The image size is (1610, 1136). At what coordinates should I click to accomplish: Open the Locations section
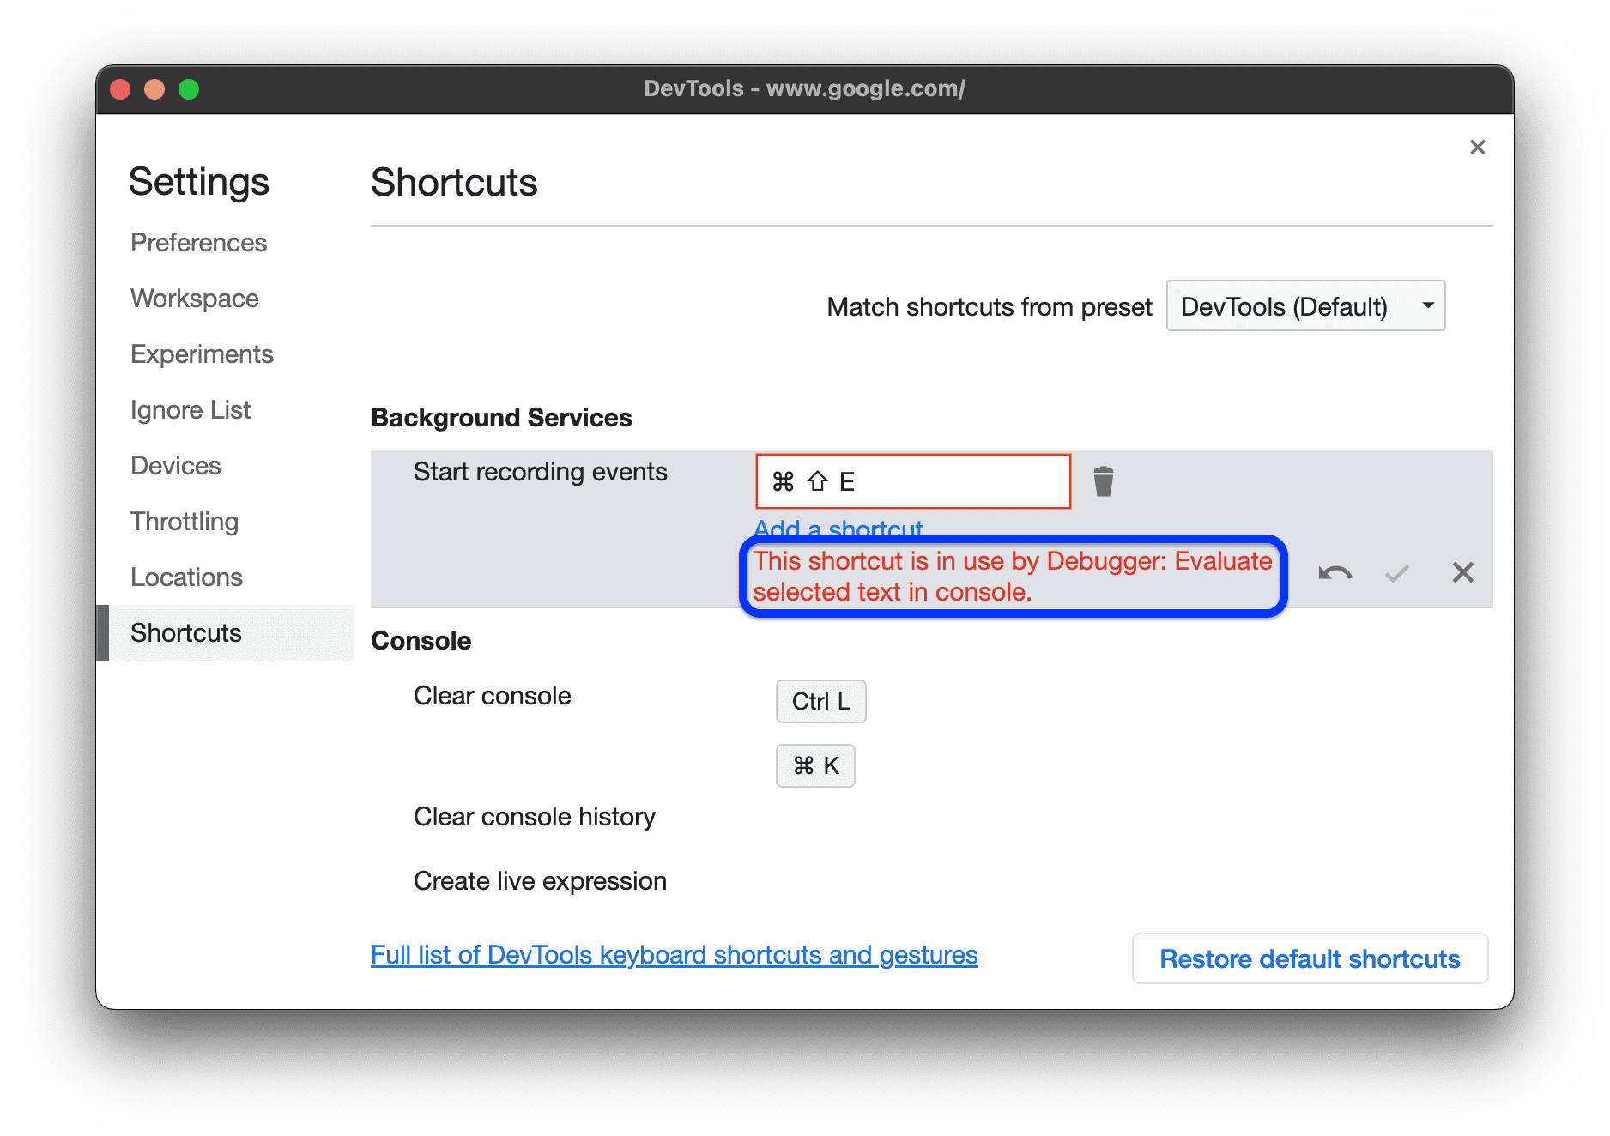point(186,577)
